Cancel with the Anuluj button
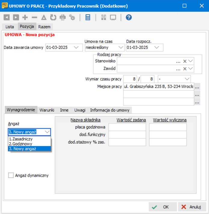 click(192, 207)
